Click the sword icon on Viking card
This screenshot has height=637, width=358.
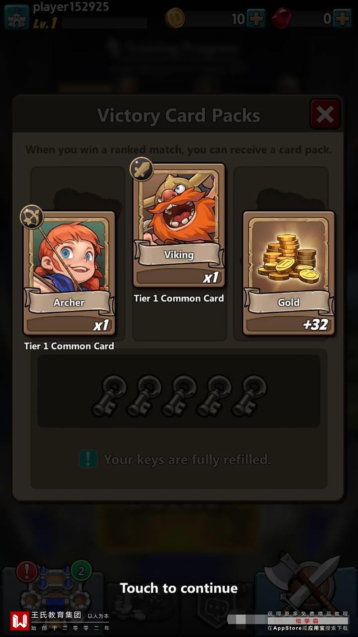[x=142, y=169]
